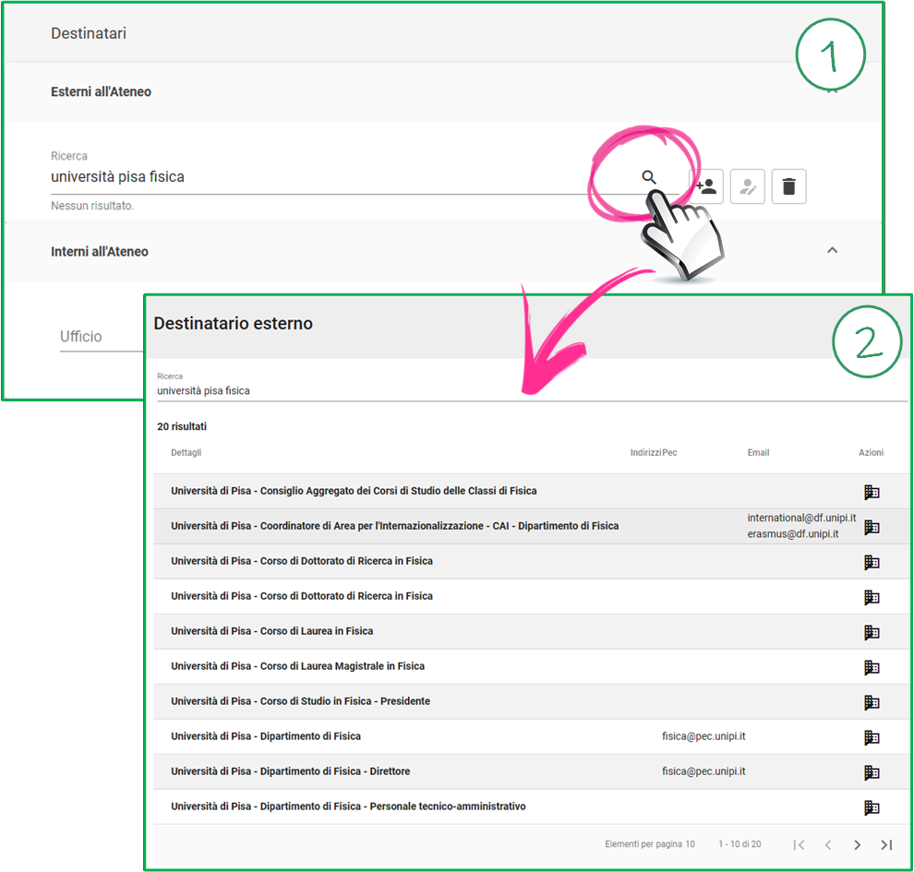
Task: Click Coordinatore di Area per l'Internazionalizzazione text
Action: click(372, 526)
